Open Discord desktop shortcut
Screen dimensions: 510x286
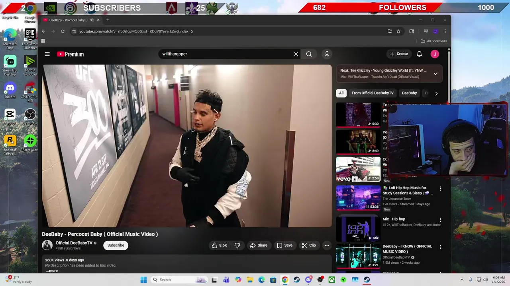(10, 90)
